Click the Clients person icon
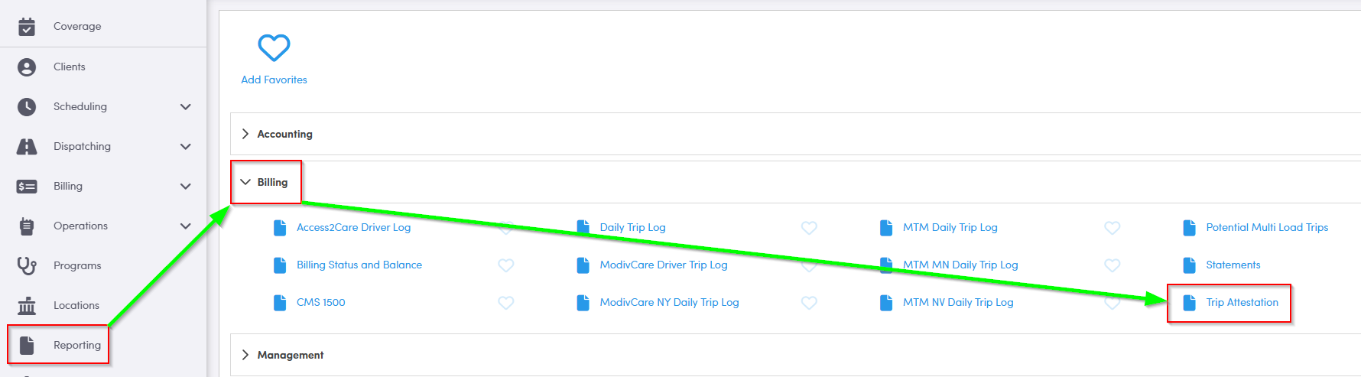 (27, 67)
